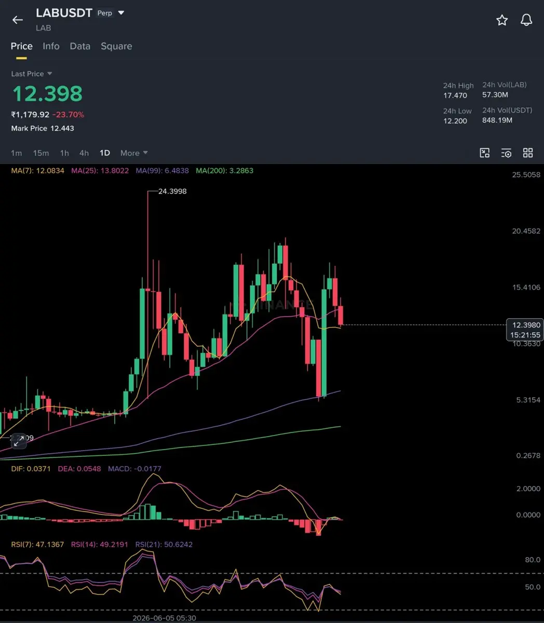This screenshot has width=544, height=623.
Task: Add LABUSDT to favorites with star icon
Action: coord(502,20)
